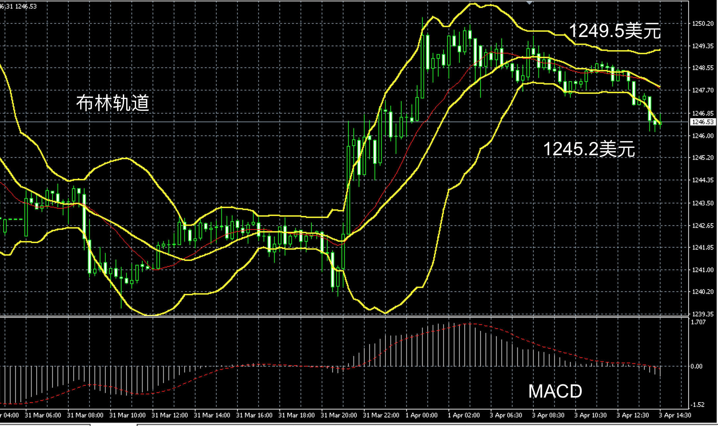Click the 1250.20 price axis label

click(703, 23)
